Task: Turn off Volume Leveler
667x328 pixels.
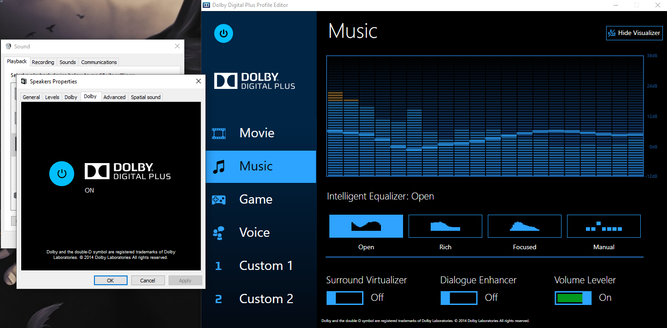Action: point(573,298)
